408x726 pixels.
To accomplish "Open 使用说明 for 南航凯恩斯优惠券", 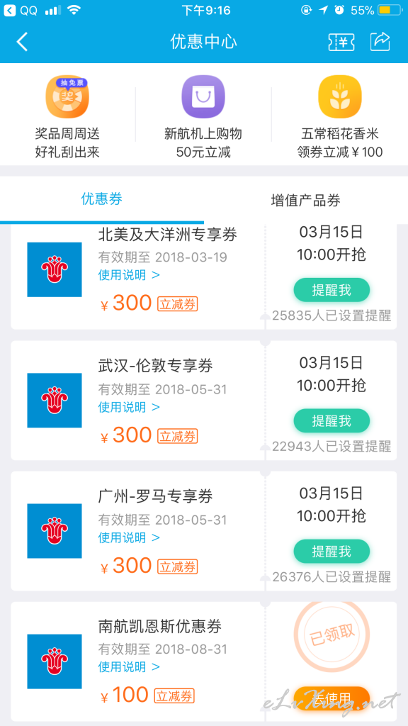I will (x=129, y=666).
